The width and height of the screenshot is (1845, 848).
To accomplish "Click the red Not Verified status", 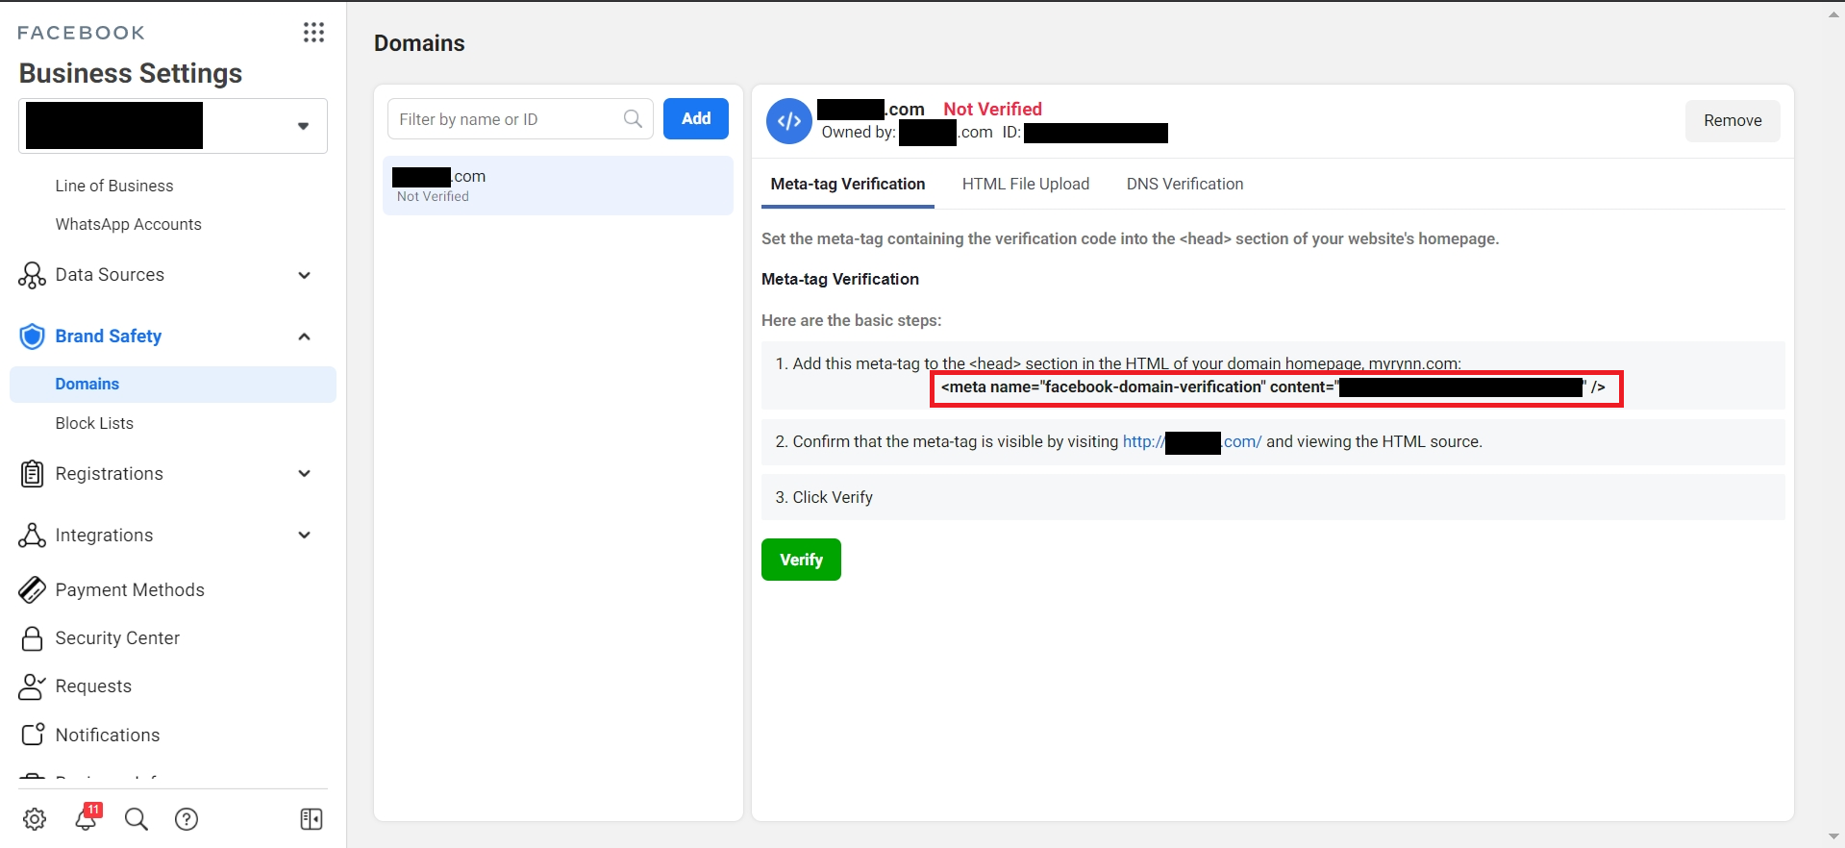I will 992,109.
